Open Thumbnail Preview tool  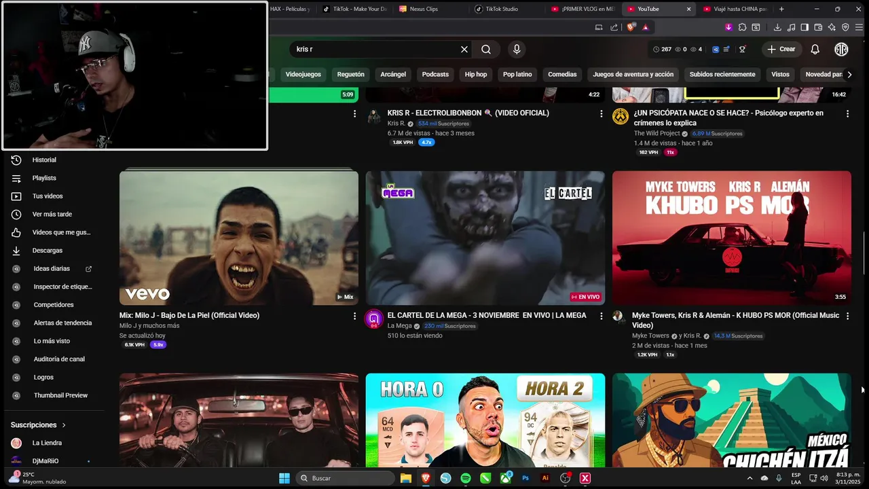54,395
